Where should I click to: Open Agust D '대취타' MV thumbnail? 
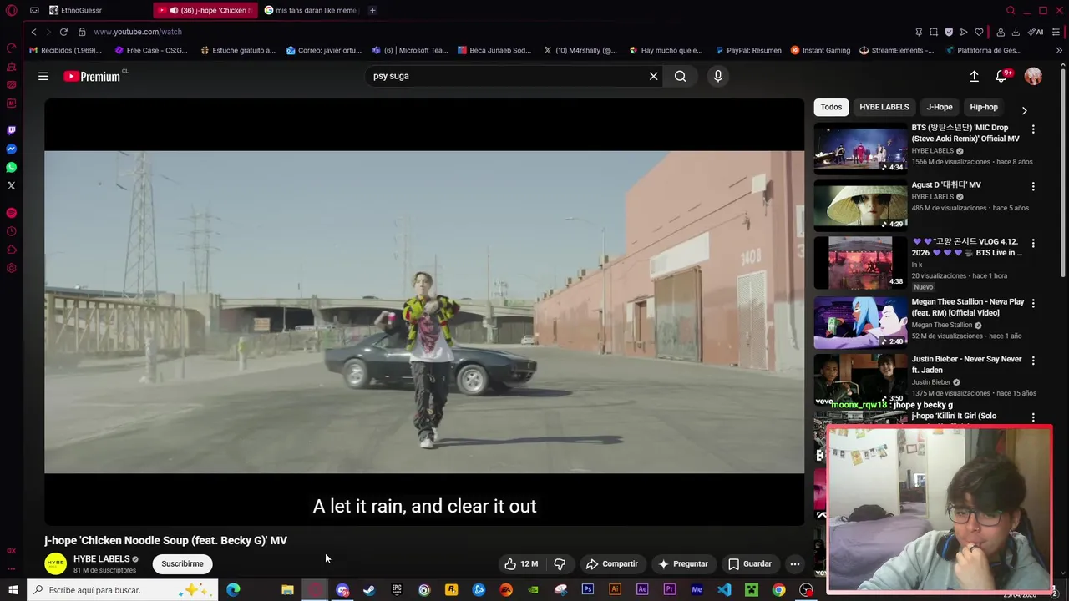coord(860,205)
